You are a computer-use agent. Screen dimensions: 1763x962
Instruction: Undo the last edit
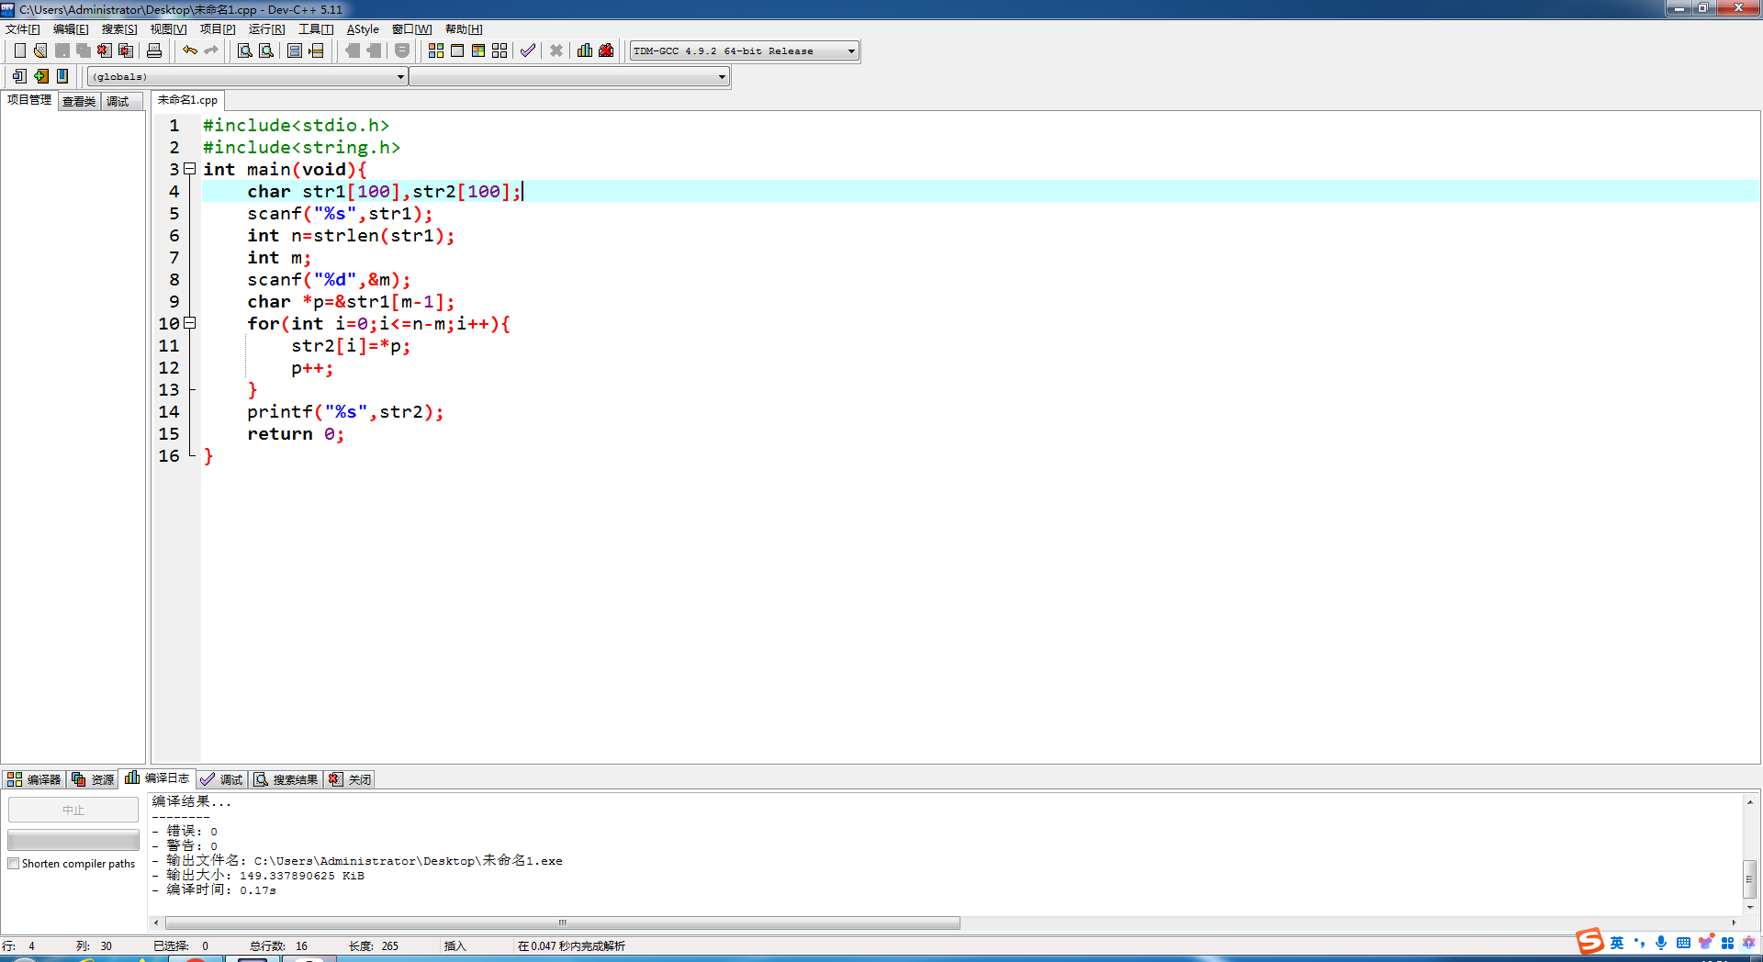point(190,50)
